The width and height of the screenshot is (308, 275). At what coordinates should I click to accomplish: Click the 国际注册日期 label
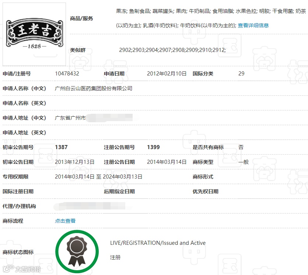[18, 191]
